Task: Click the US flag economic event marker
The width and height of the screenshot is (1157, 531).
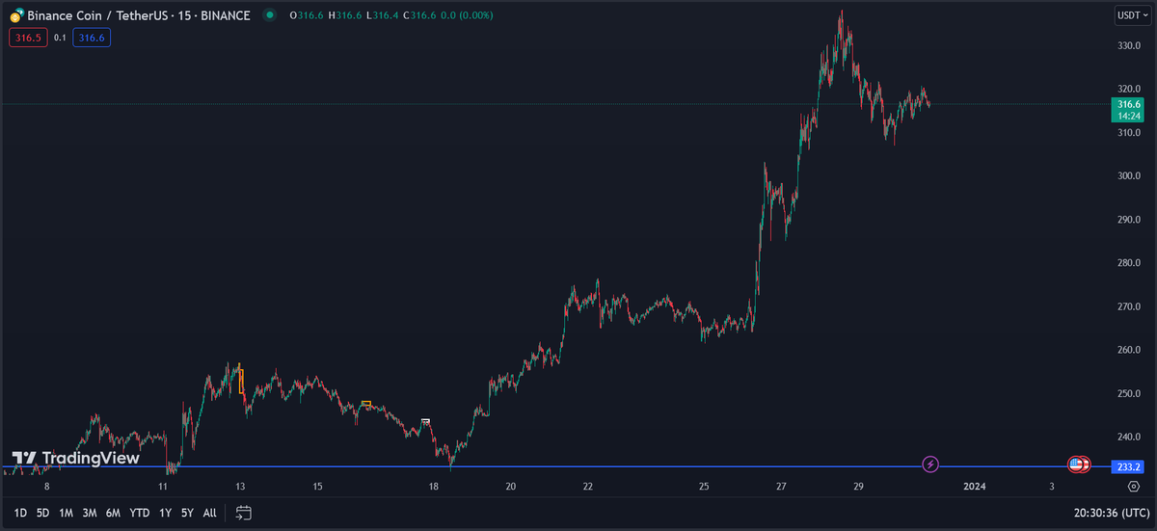Action: coord(1076,465)
